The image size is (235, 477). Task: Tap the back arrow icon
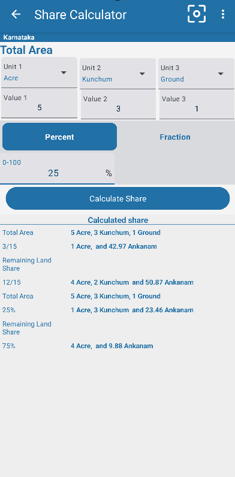[16, 14]
